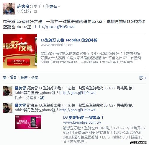149x145 pixels.
Task: Open the pink LG phone preview thumbnail
Action: pyautogui.click(x=28, y=122)
